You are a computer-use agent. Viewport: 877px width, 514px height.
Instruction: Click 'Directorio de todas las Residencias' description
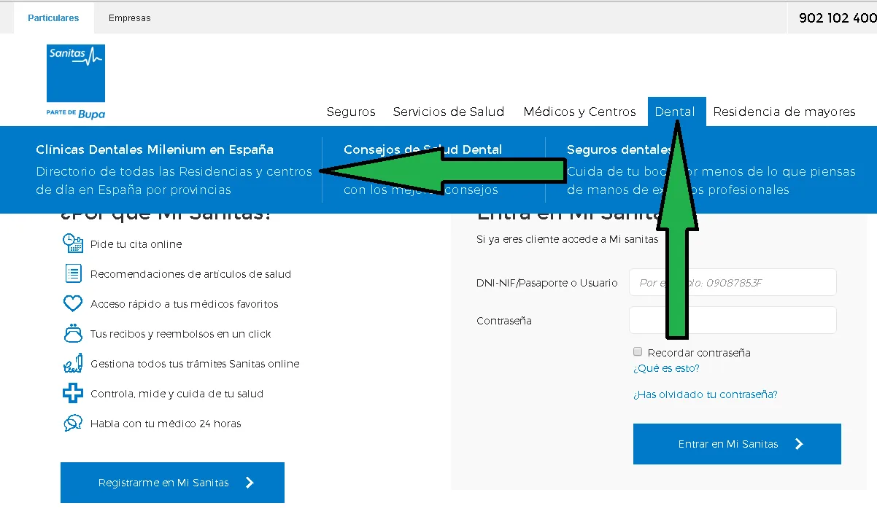click(174, 181)
